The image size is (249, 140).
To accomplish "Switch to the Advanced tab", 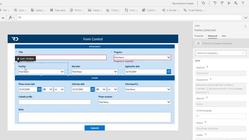I will click(x=212, y=36).
